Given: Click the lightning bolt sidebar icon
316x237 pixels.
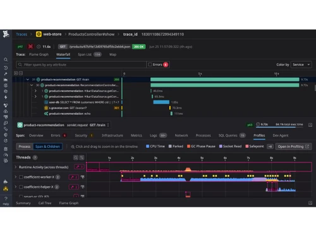Looking at the screenshot, I should click(6, 97).
